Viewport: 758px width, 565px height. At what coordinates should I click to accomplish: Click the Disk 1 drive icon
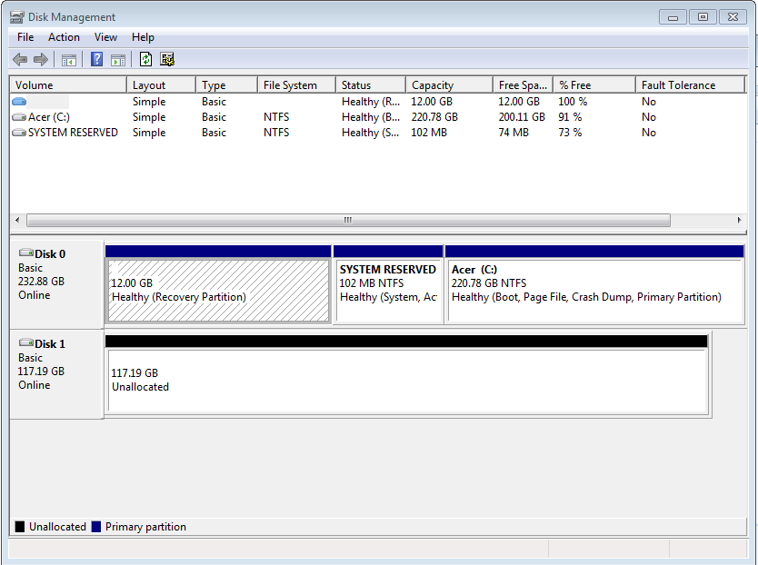coord(26,342)
